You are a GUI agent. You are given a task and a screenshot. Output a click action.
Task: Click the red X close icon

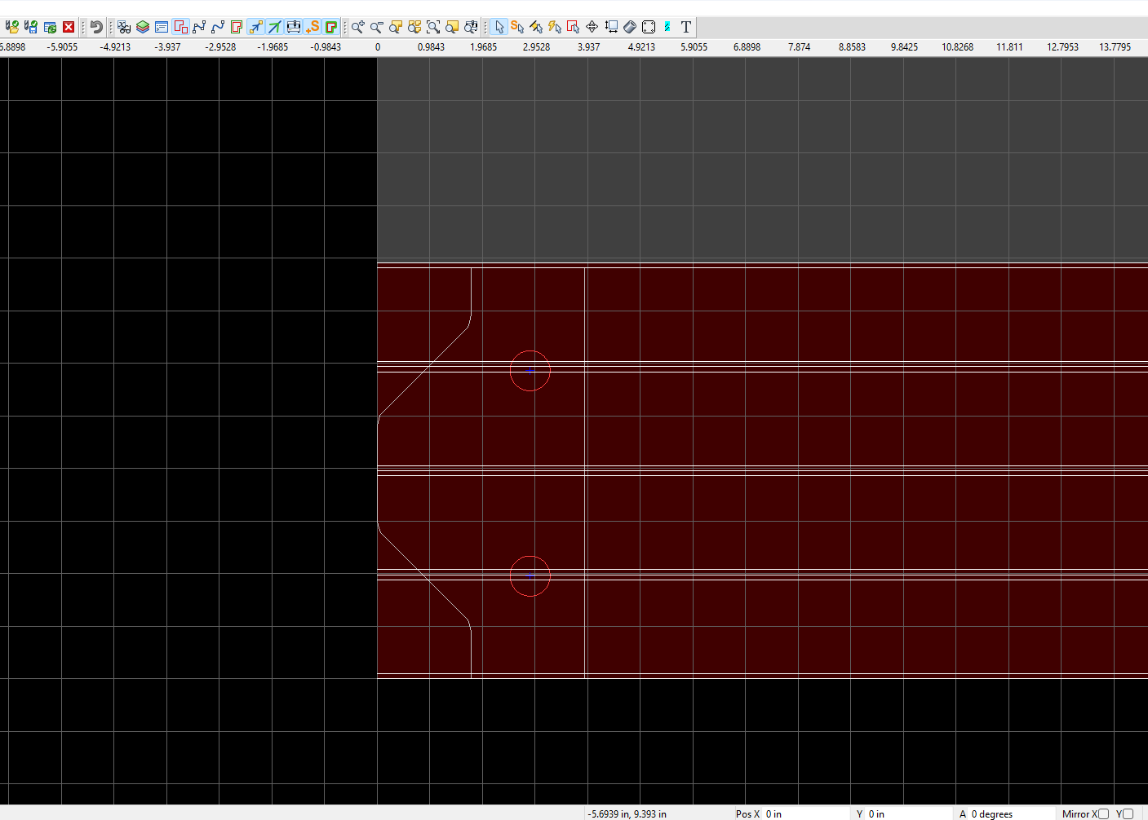click(x=69, y=27)
